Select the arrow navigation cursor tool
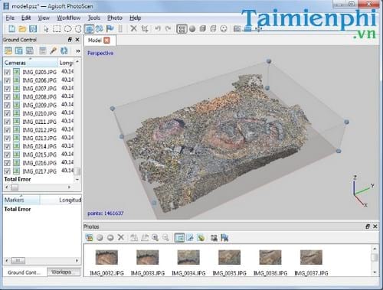 [x=46, y=29]
